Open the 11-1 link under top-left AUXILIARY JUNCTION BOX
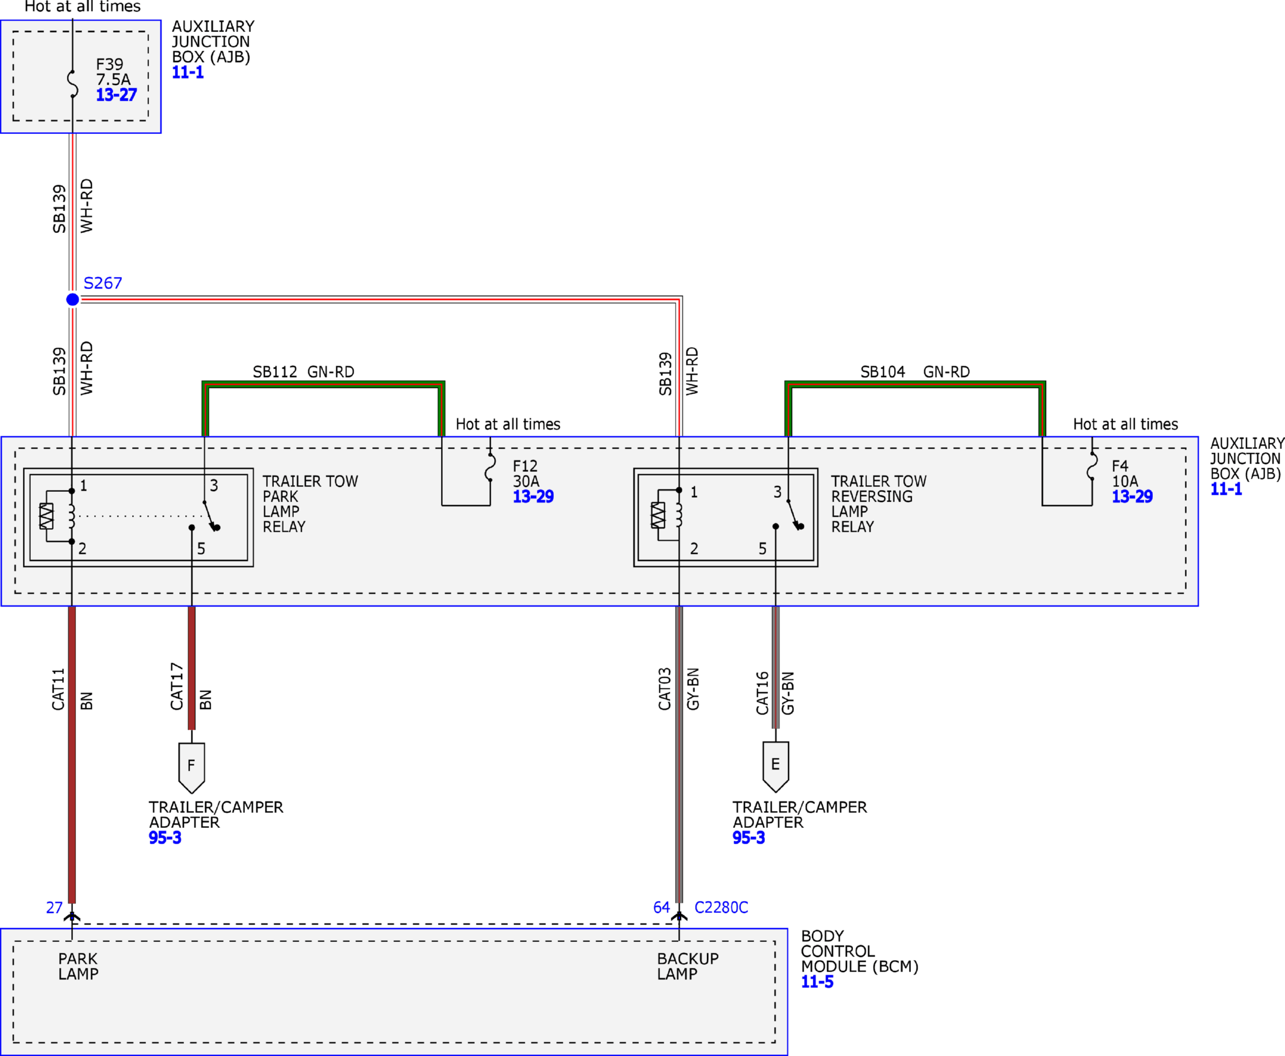This screenshot has width=1285, height=1056. point(187,72)
